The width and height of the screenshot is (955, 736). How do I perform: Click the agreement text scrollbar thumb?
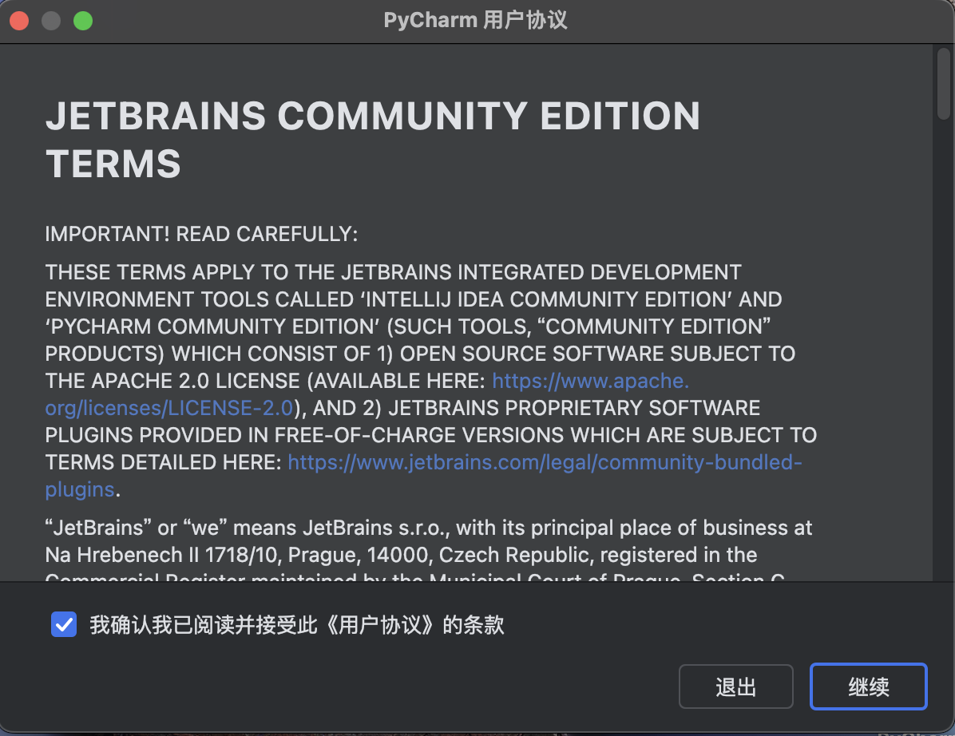click(x=944, y=83)
